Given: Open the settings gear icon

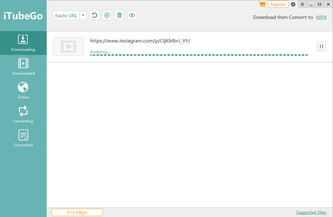Looking at the screenshot, I should point(293,4).
